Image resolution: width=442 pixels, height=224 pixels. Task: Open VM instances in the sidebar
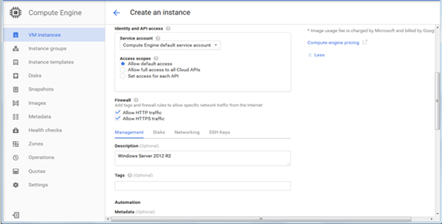click(54, 35)
